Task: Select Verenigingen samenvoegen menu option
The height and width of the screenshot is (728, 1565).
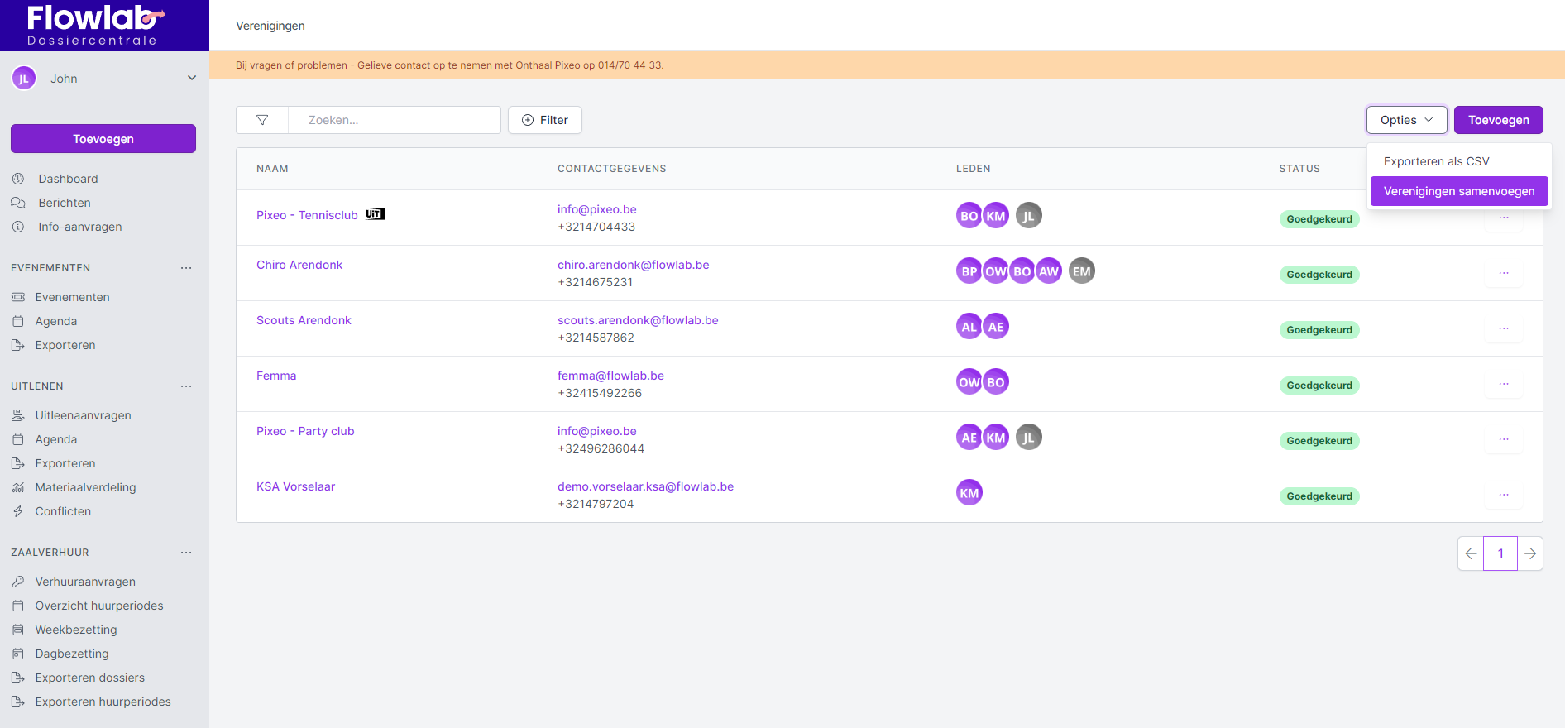Action: pyautogui.click(x=1458, y=191)
